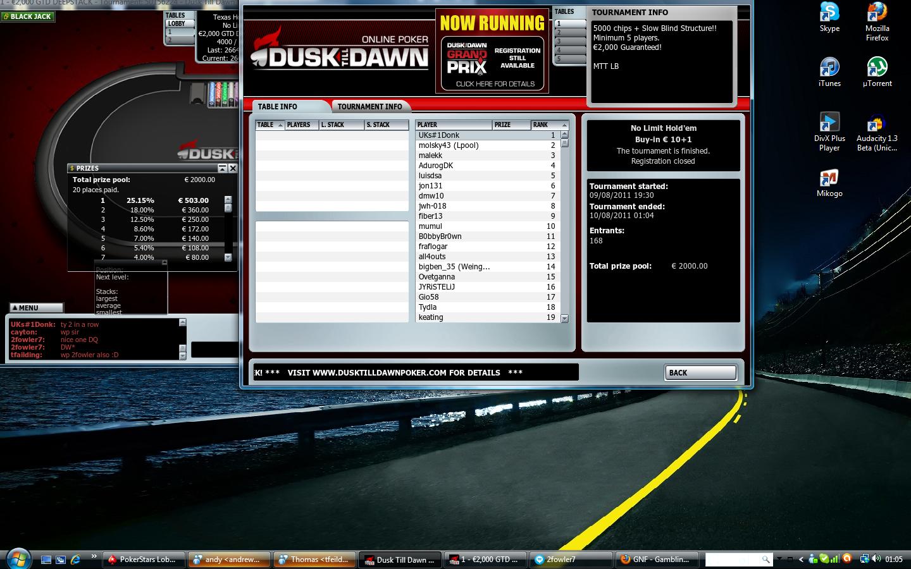The image size is (911, 569).
Task: Sort by Rank column header
Action: [x=550, y=125]
